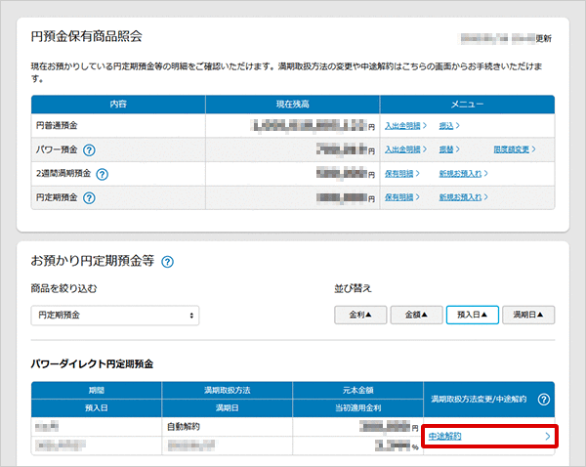Open 入出金明細 link in the 円普通預金 row
The width and height of the screenshot is (586, 467).
pyautogui.click(x=405, y=126)
